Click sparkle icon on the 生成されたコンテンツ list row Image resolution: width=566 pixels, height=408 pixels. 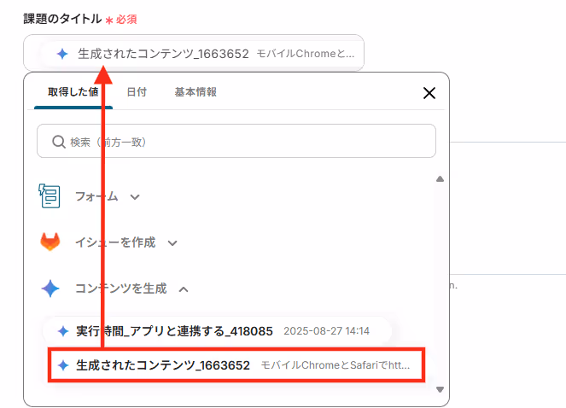point(63,365)
